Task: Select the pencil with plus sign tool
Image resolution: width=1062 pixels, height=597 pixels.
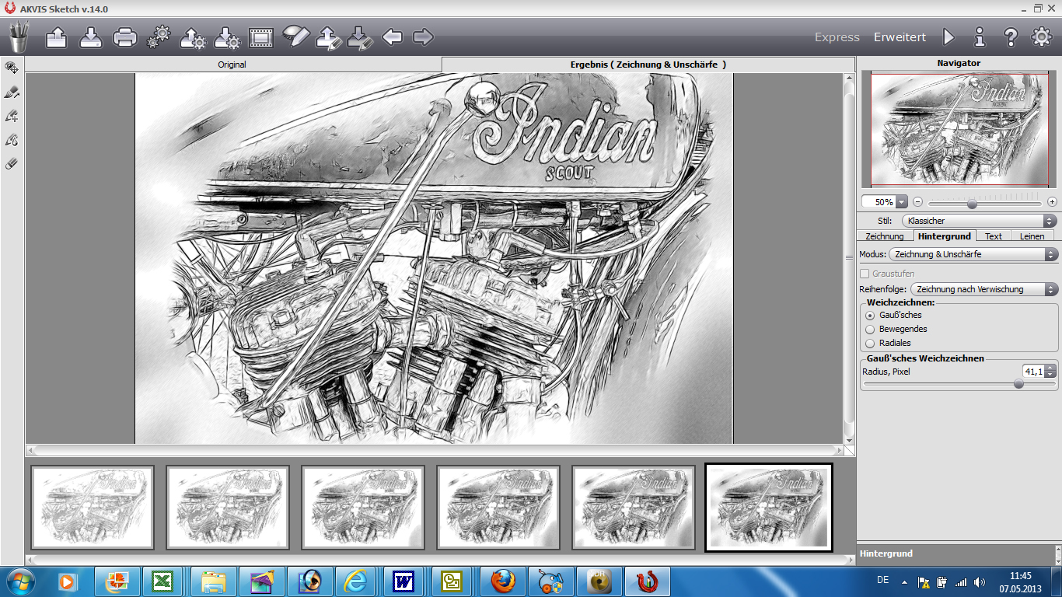Action: [12, 117]
